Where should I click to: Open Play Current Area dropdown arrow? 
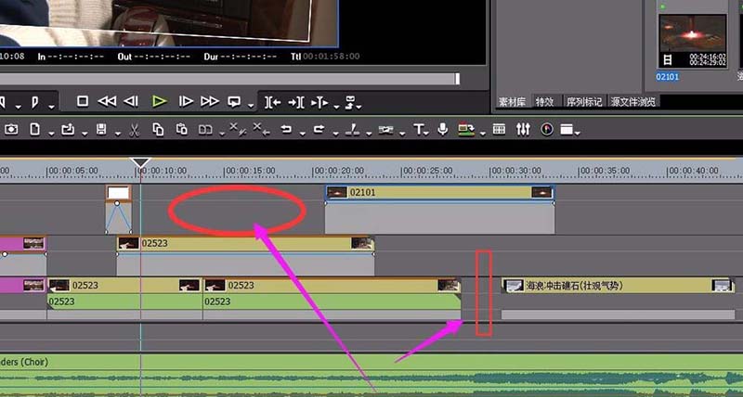[x=336, y=107]
